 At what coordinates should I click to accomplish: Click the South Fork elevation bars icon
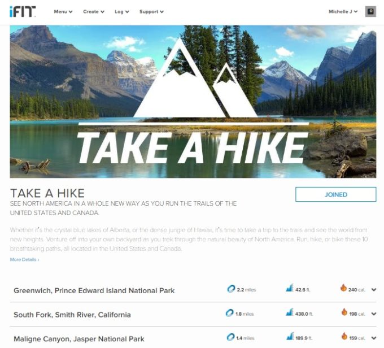coord(290,312)
